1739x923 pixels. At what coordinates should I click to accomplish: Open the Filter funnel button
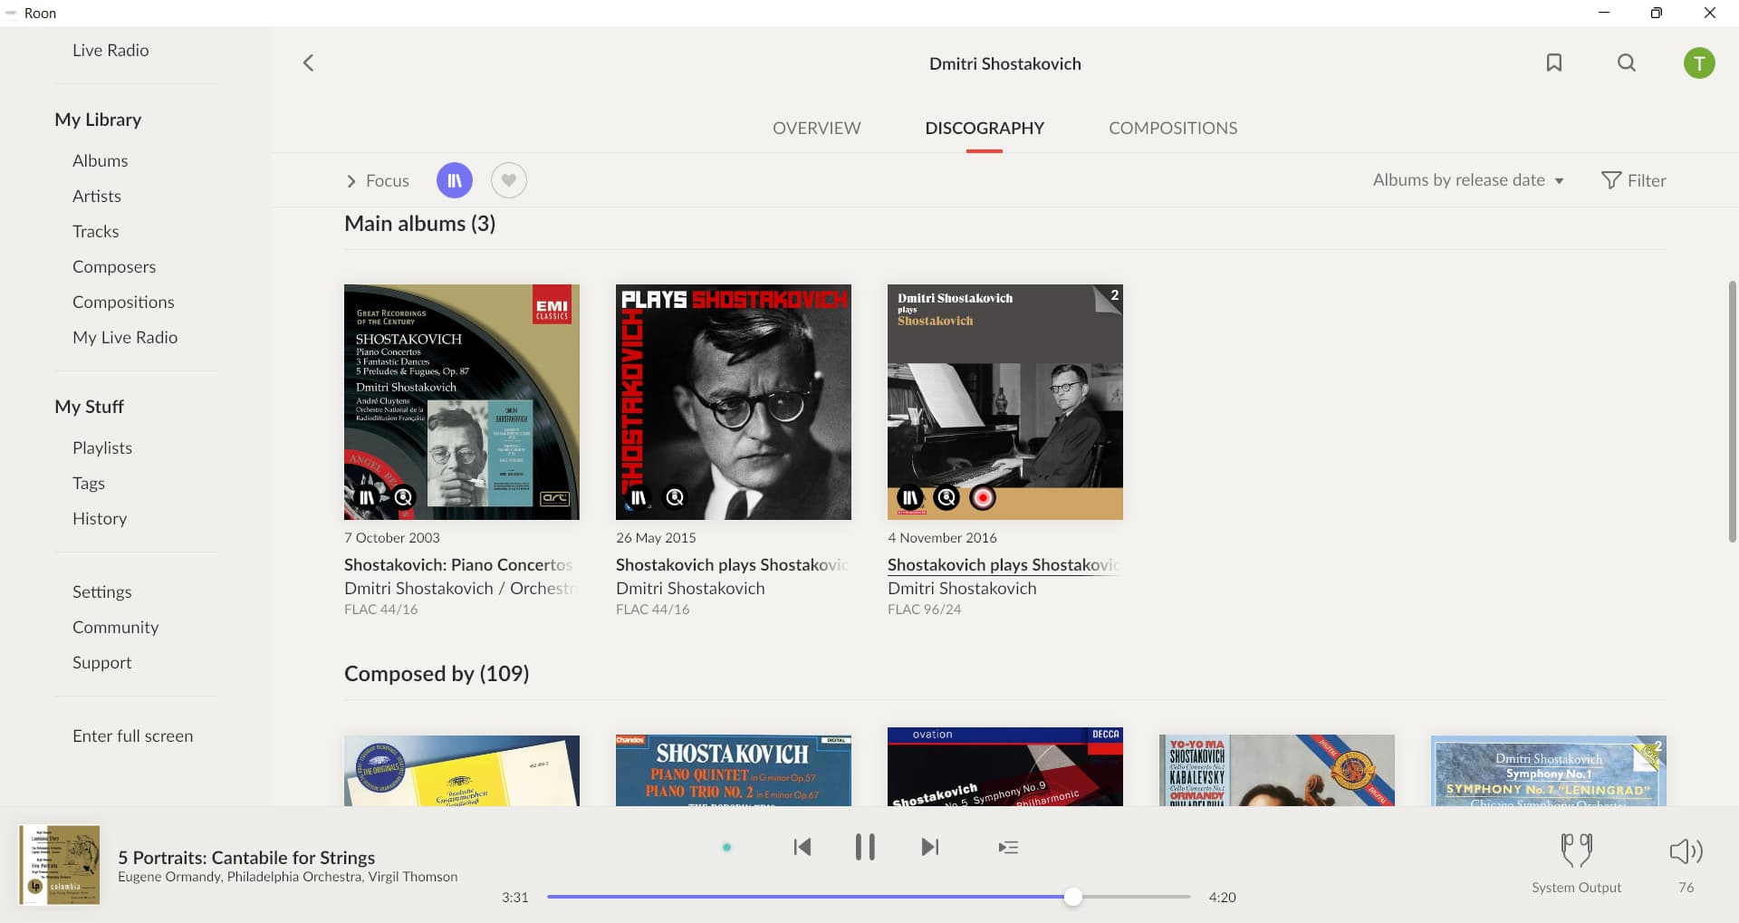pos(1634,180)
